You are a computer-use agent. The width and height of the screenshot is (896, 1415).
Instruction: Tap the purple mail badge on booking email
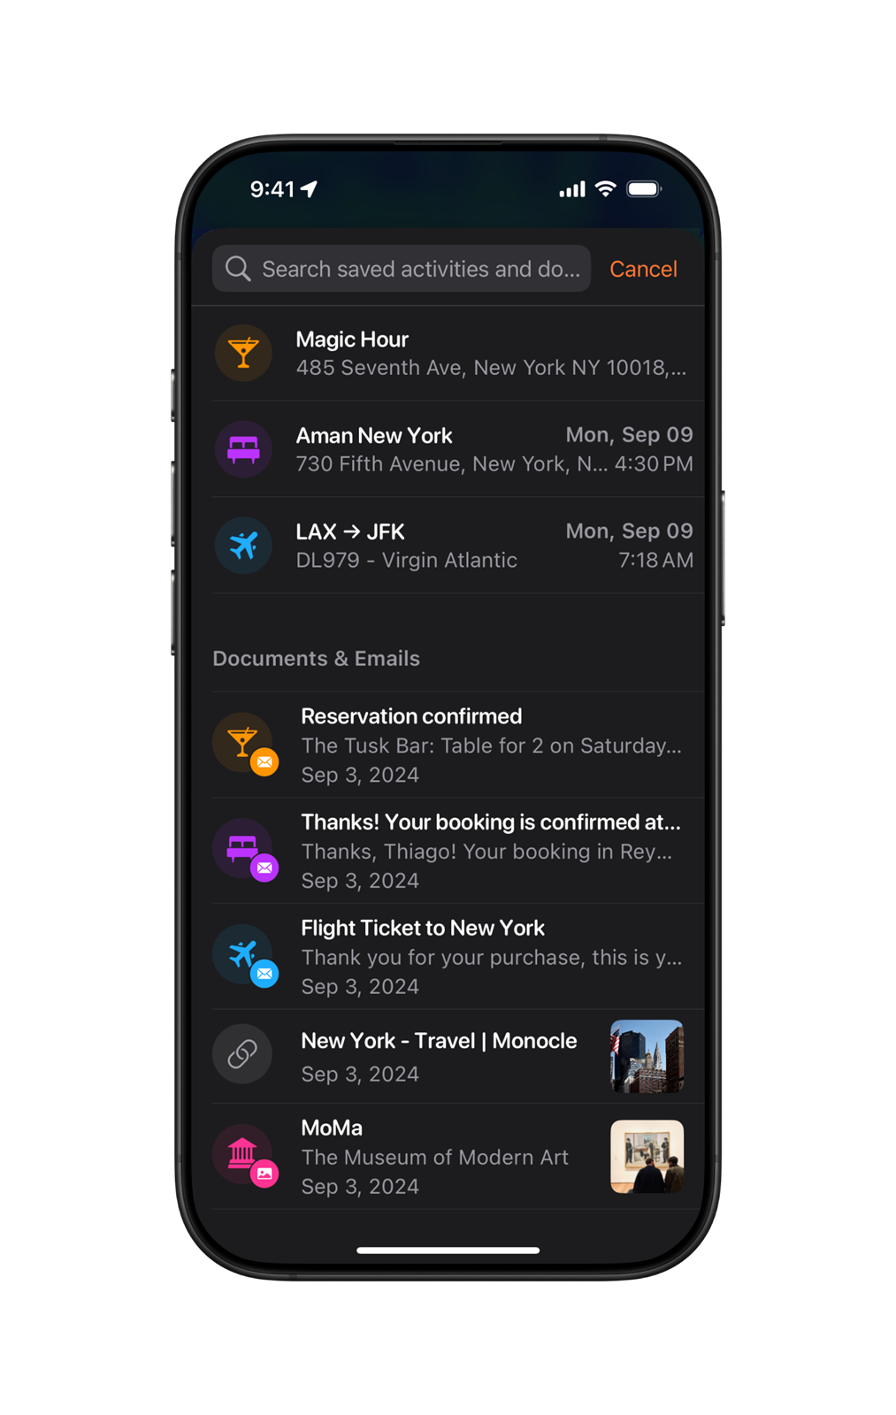pos(264,868)
